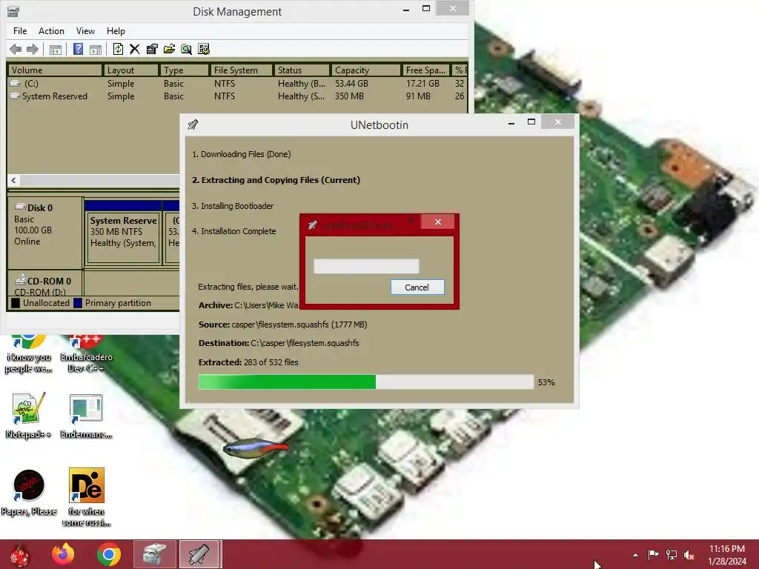Open the clock showing 11:16 PM
Screen dimensions: 759x569
[726, 555]
